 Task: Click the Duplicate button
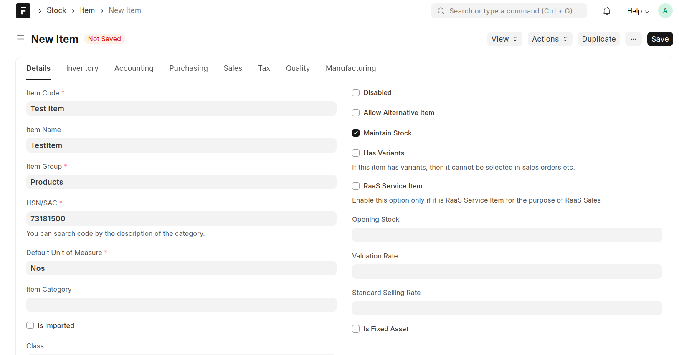(598, 39)
